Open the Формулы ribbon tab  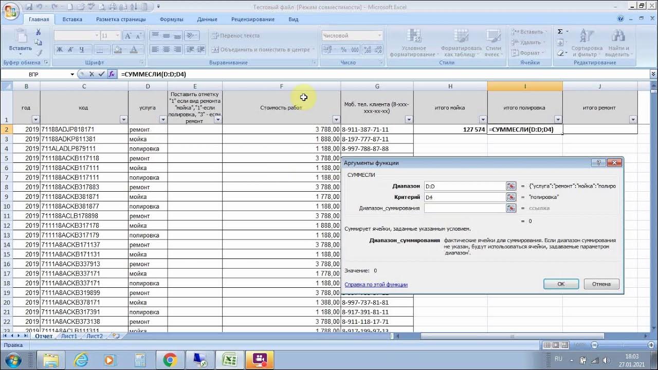171,20
